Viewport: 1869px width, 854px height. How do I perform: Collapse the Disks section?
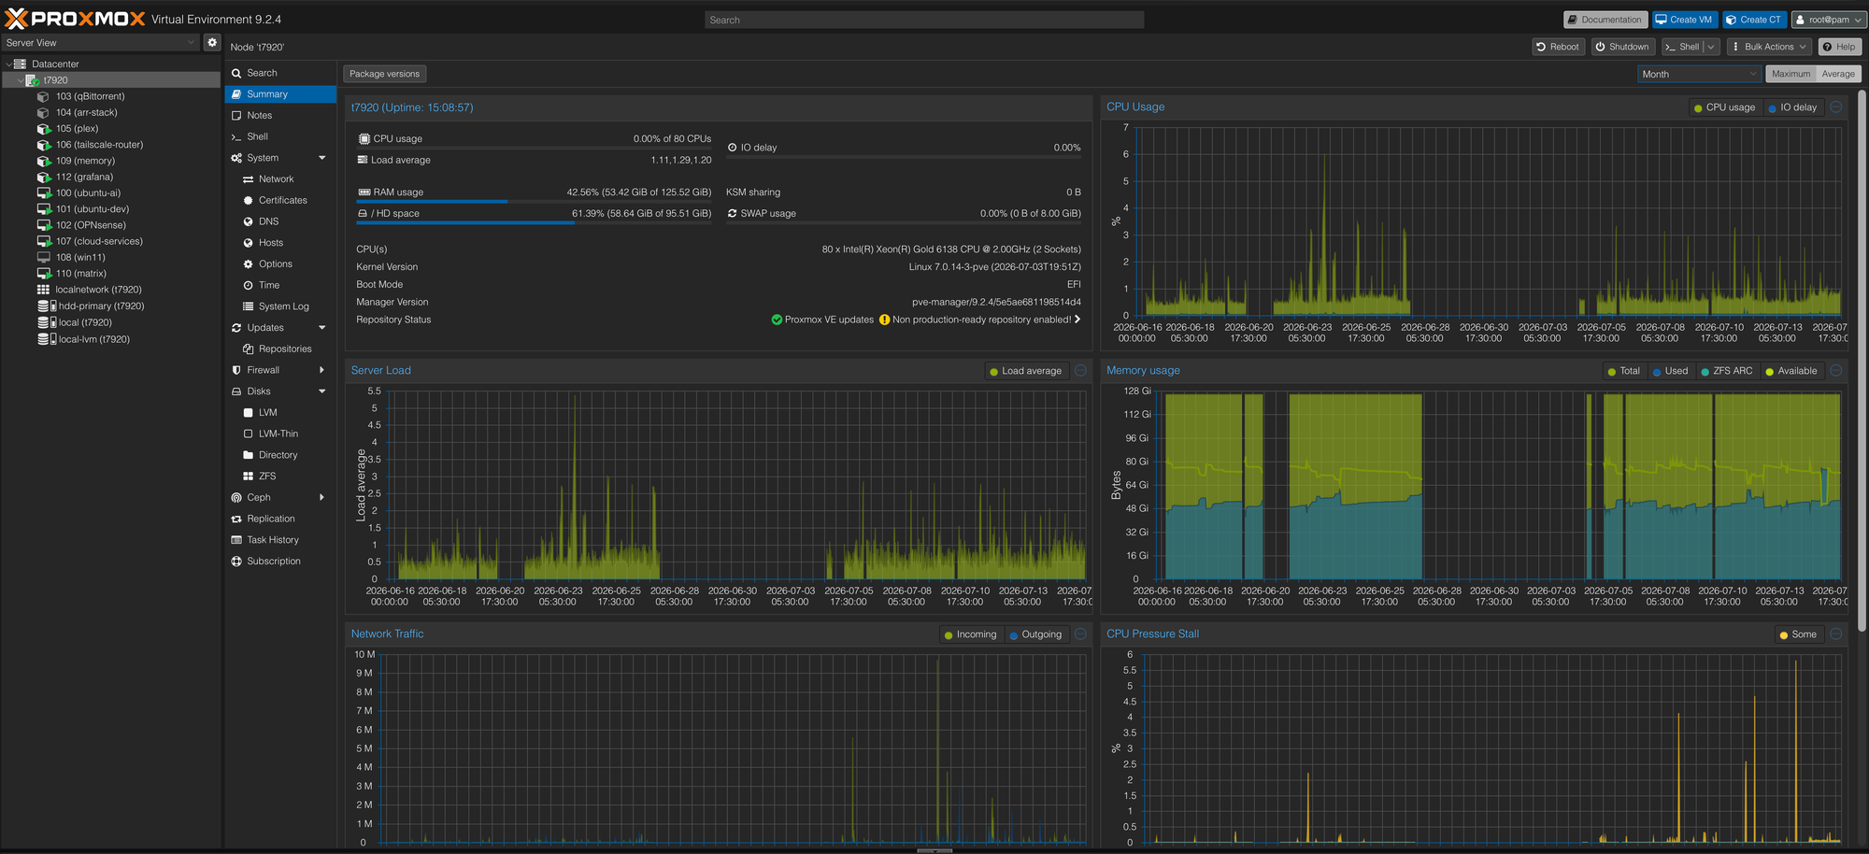[x=322, y=391]
